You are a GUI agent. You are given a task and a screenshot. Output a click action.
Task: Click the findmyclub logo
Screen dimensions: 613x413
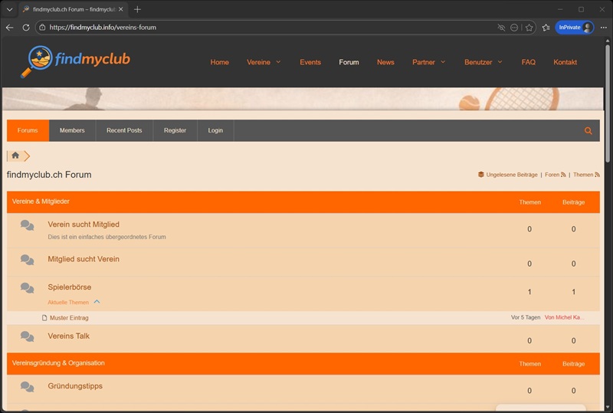75,61
